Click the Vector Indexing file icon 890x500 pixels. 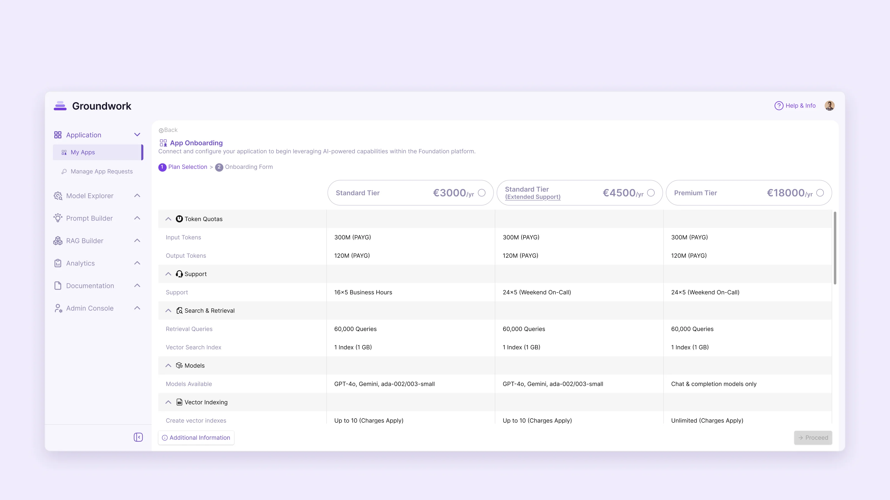(179, 402)
